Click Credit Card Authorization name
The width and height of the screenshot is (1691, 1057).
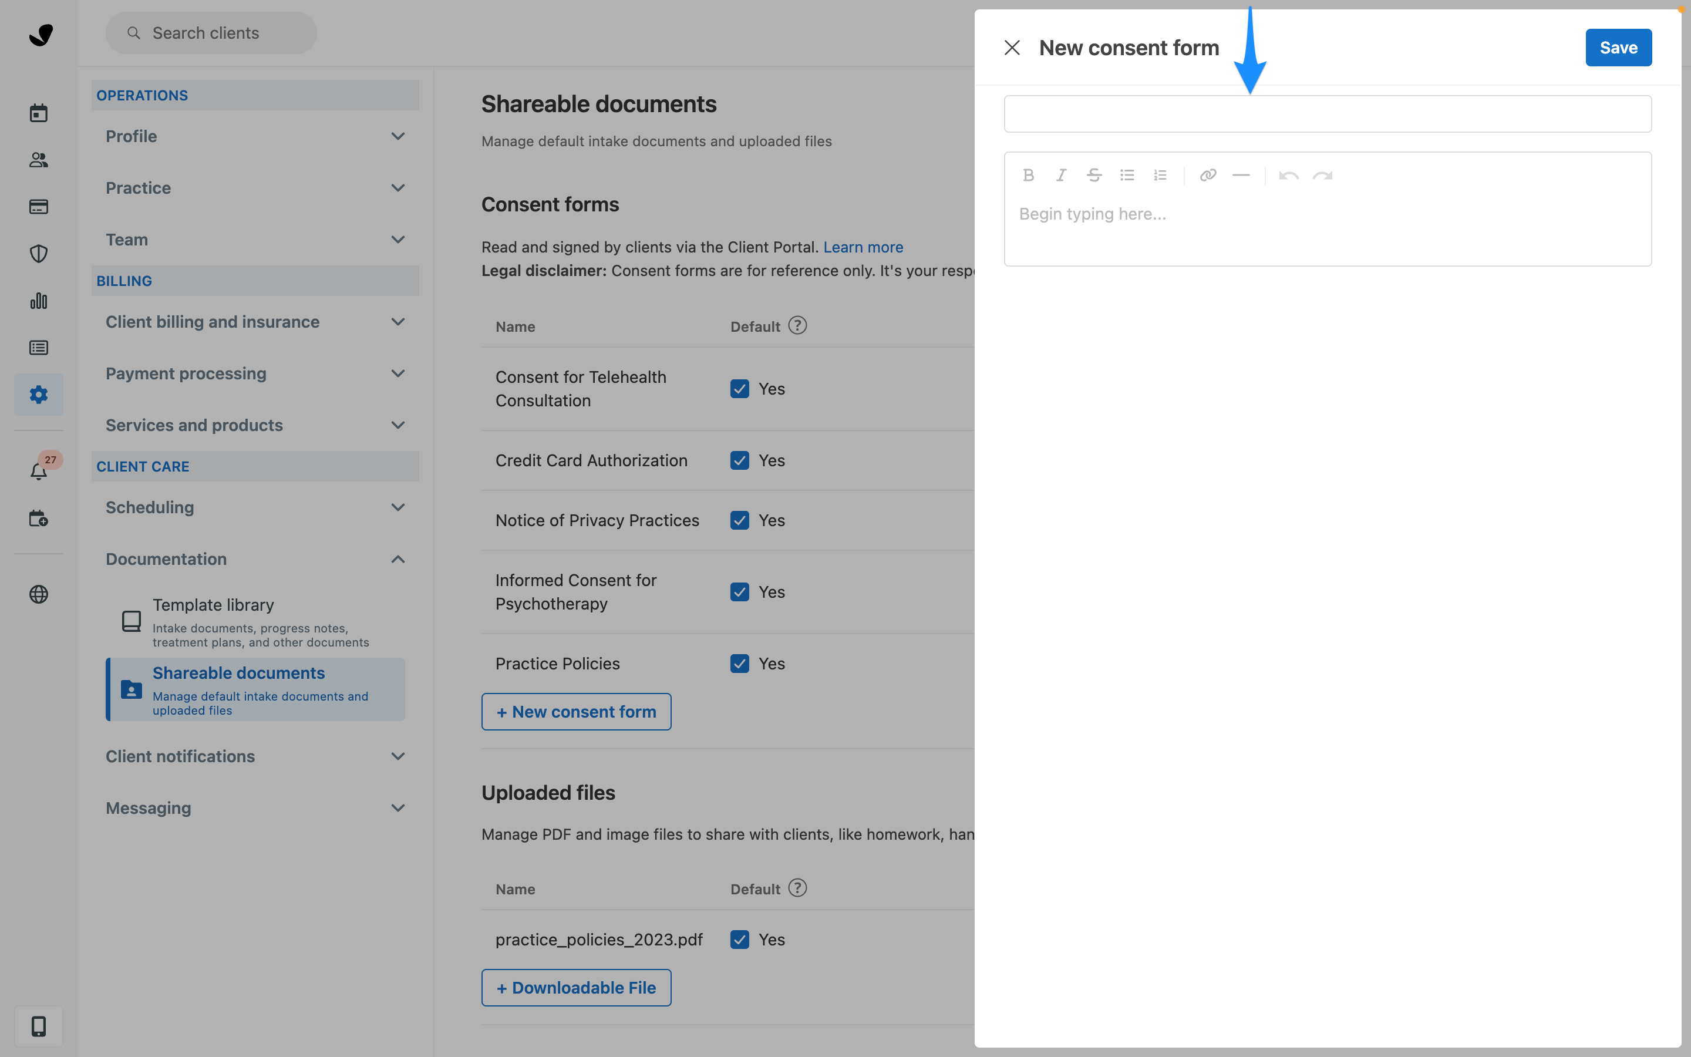(591, 460)
